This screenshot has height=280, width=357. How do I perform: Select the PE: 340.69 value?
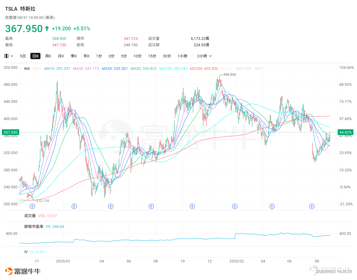point(55,227)
